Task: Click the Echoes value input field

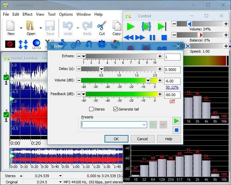Action: [x=172, y=57]
